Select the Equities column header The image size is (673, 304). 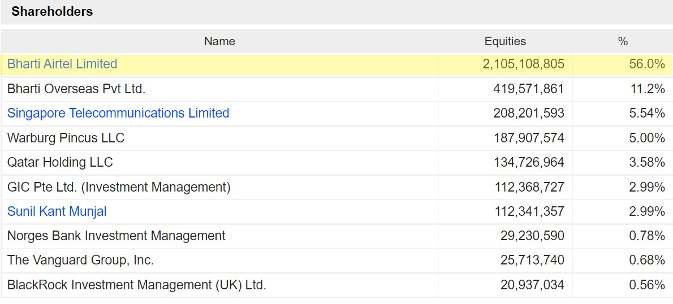pyautogui.click(x=505, y=42)
